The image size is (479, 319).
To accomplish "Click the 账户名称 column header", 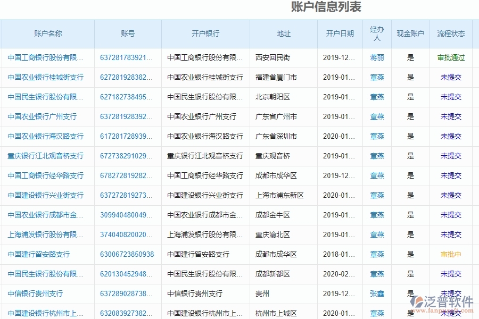I will [48, 33].
